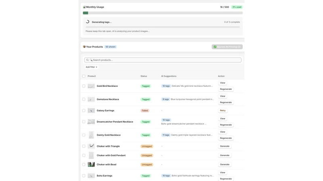Open Choker with Bead thumbnail
Viewport: 323px width, 181px height.
[x=91, y=165]
